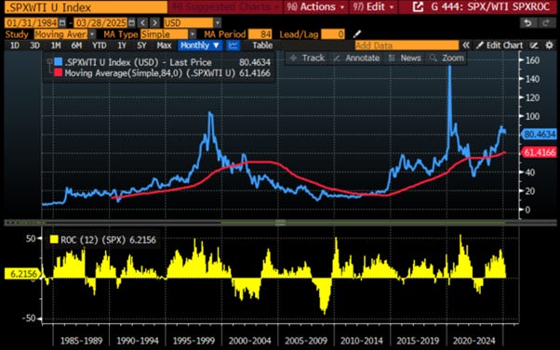This screenshot has height=350, width=560.
Task: Click the Simple MA Type field
Action: (x=165, y=34)
